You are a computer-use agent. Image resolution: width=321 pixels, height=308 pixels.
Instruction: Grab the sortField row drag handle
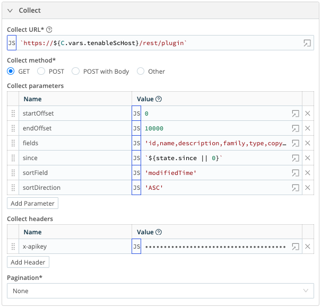click(13, 173)
